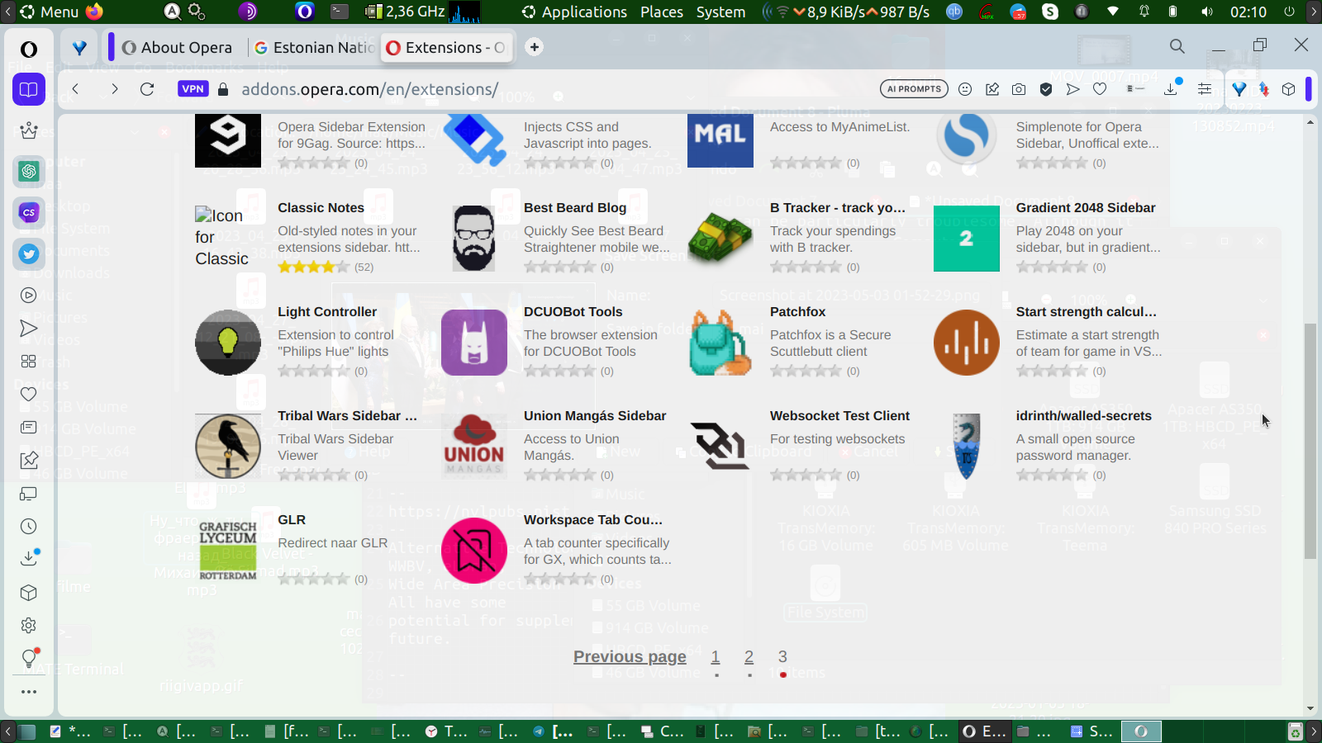The height and width of the screenshot is (743, 1322).
Task: Reload the current page
Action: coord(147,89)
